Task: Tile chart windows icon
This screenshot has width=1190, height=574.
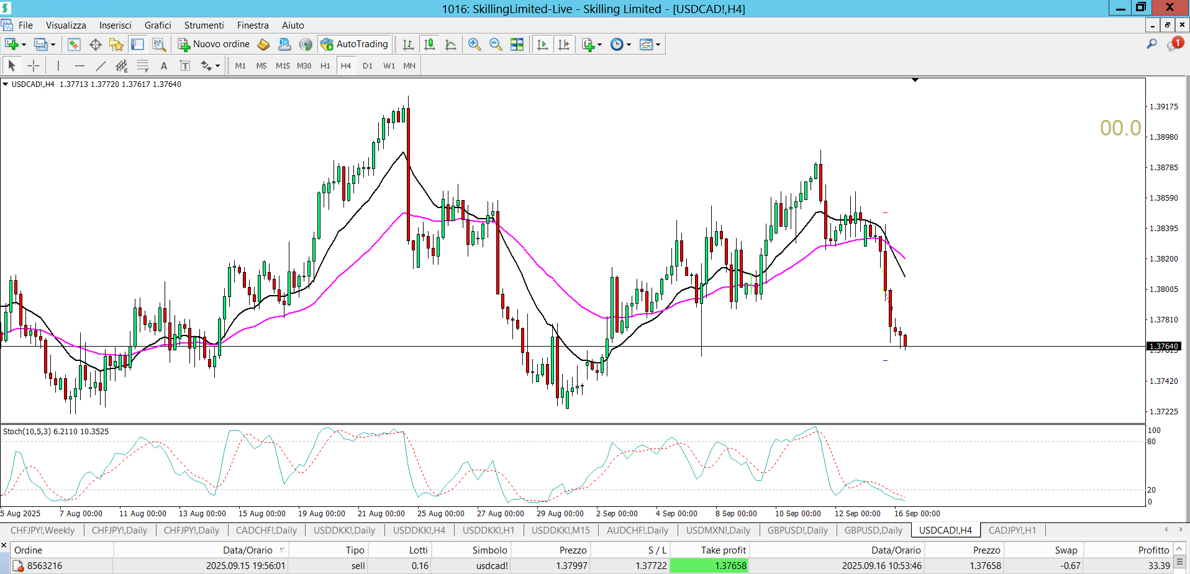Action: click(x=517, y=44)
